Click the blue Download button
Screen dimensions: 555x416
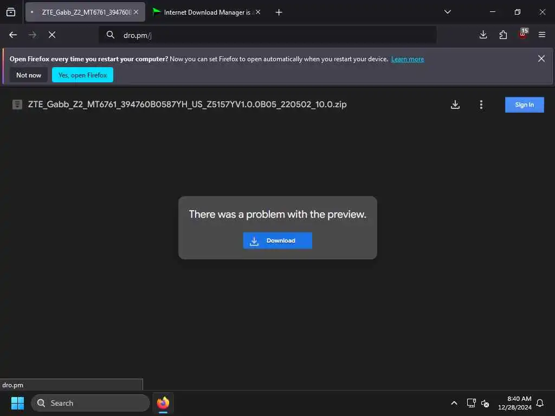[x=277, y=240]
